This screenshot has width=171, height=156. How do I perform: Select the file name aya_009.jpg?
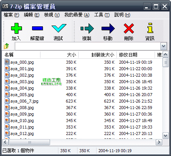tap(22, 114)
